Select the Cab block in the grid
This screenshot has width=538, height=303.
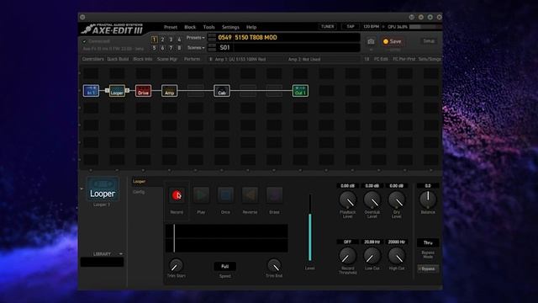click(x=222, y=91)
